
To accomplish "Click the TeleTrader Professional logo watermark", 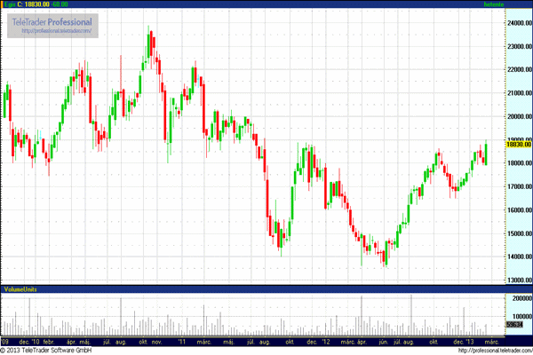I will [52, 21].
